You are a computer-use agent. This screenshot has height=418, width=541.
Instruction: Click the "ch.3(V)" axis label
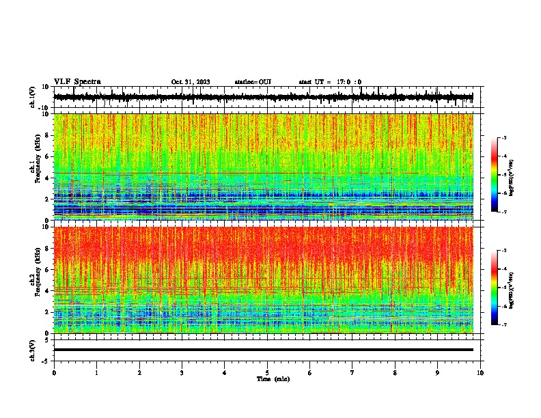(x=33, y=350)
